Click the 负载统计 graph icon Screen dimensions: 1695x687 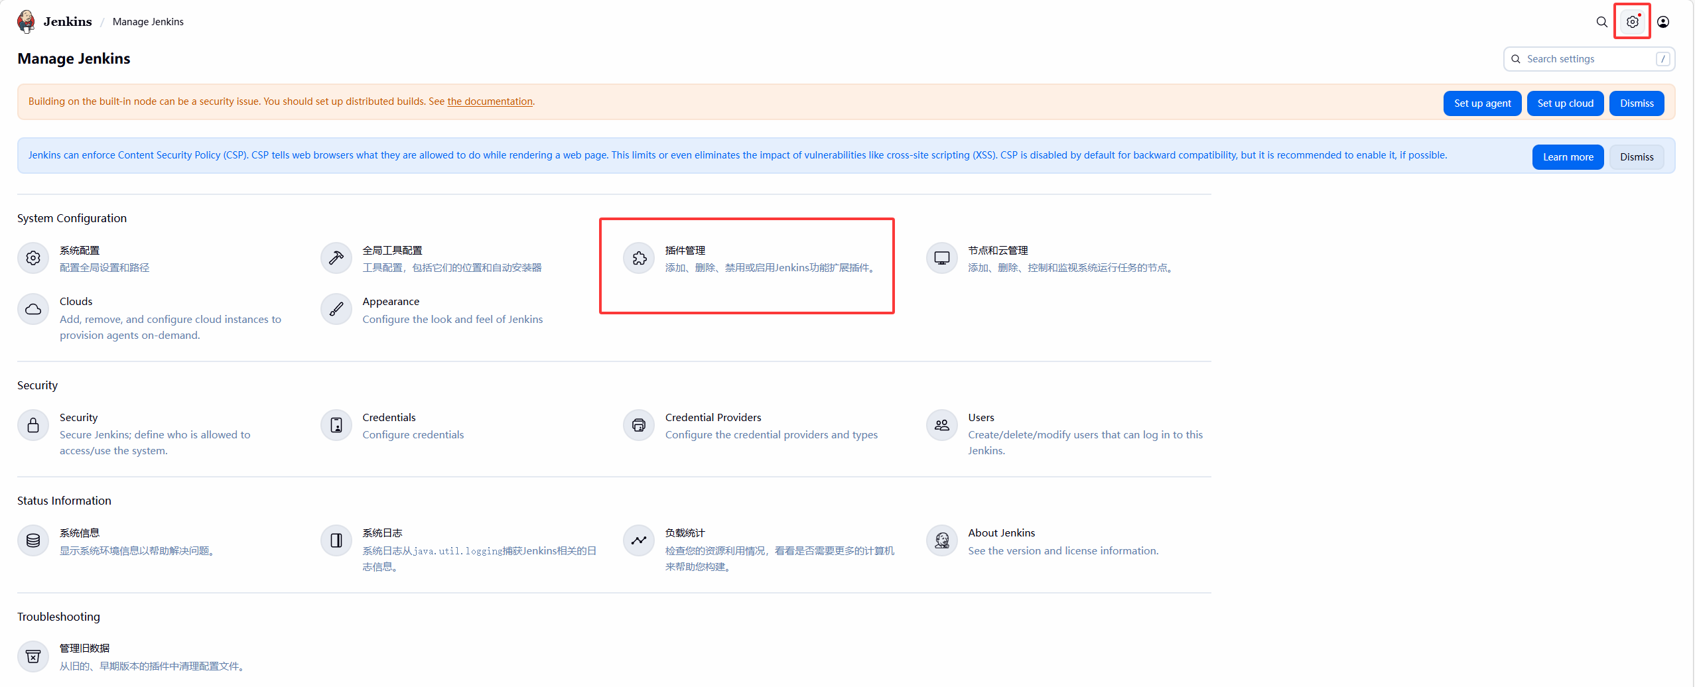pyautogui.click(x=639, y=540)
